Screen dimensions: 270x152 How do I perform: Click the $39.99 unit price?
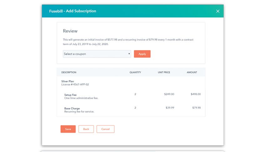[x=170, y=108]
